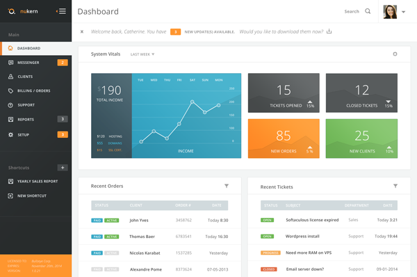Open System Vitals settings gear

[395, 54]
